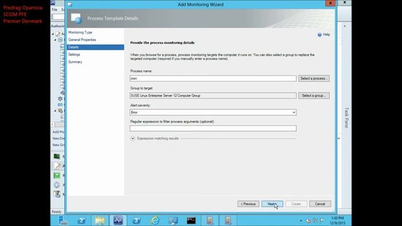Open the taskbar clock and date

pyautogui.click(x=338, y=220)
